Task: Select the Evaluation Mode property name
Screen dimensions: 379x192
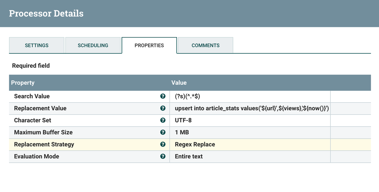Action: [x=36, y=156]
